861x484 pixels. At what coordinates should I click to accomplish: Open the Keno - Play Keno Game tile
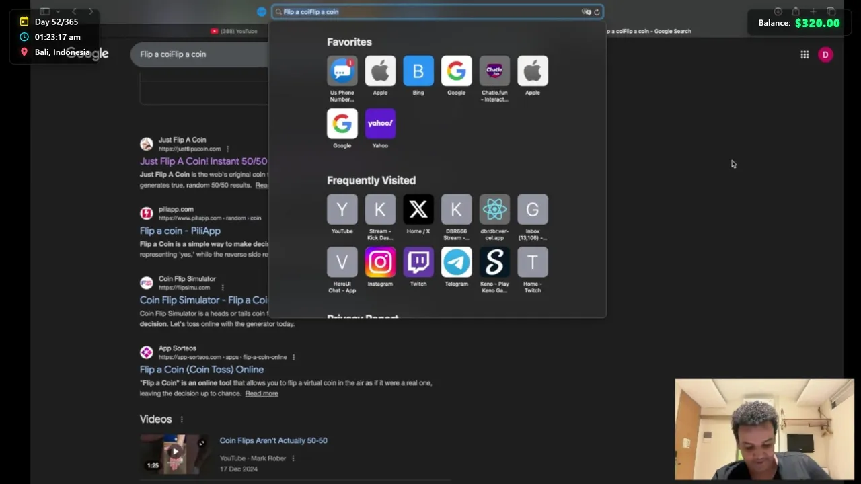494,262
